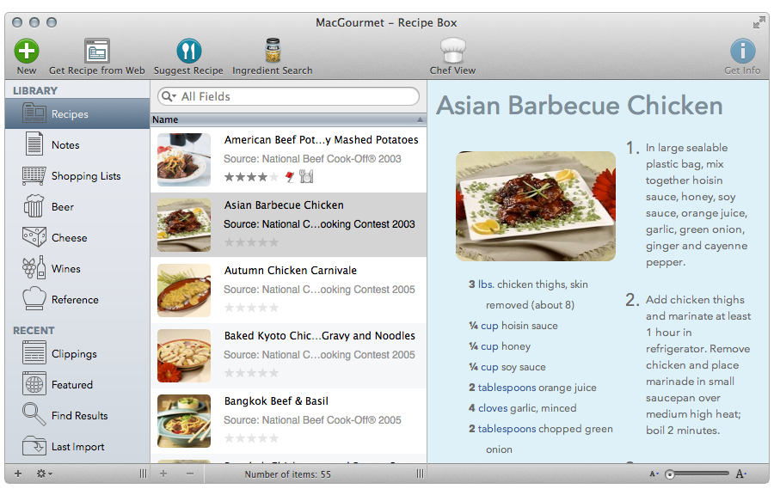Select the Bangkok Beef & Basil recipe

[288, 421]
